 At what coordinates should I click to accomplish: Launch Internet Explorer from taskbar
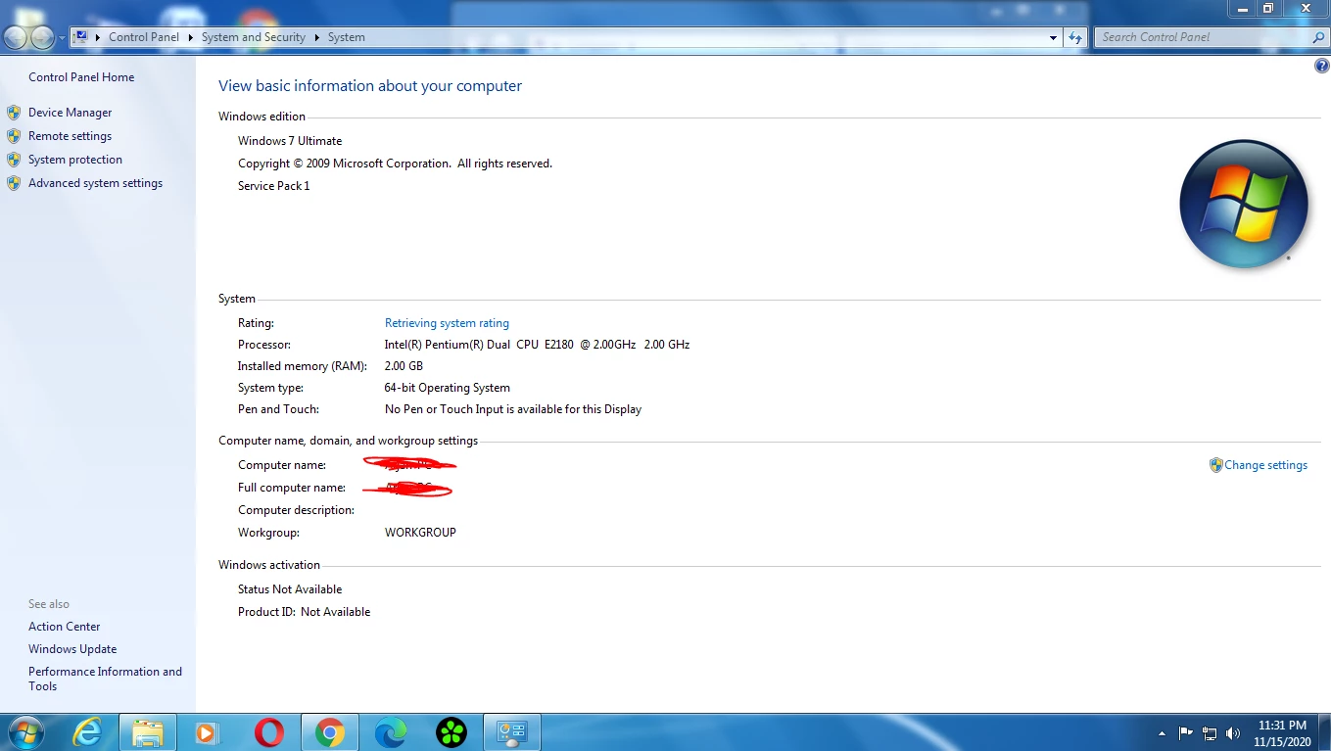tap(88, 732)
